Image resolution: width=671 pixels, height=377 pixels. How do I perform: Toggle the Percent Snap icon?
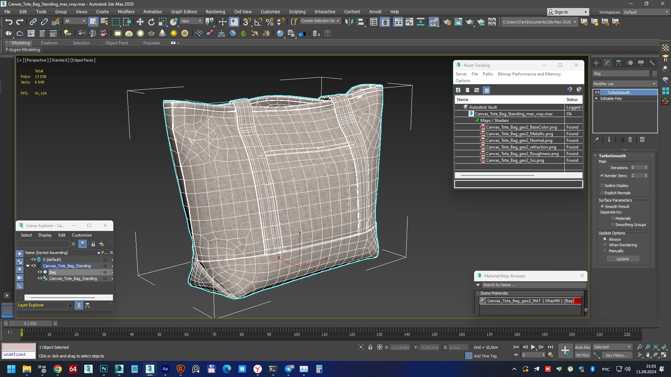pos(269,22)
